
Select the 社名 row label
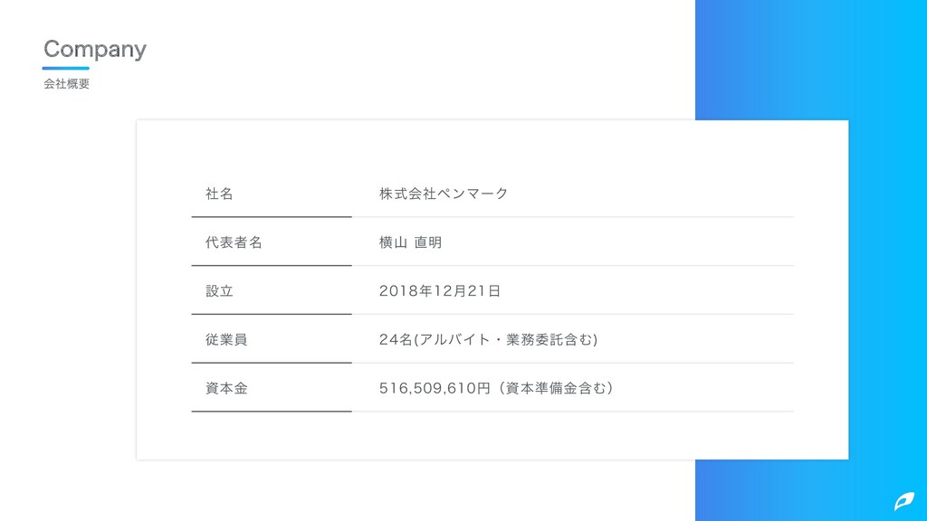219,194
